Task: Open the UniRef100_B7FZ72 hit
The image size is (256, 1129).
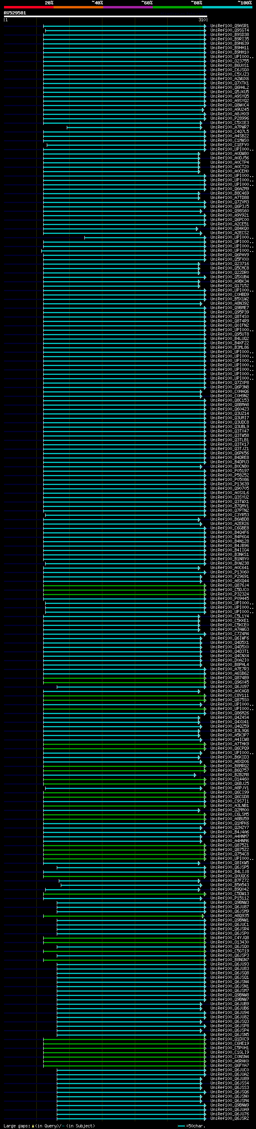Action: pos(229,881)
